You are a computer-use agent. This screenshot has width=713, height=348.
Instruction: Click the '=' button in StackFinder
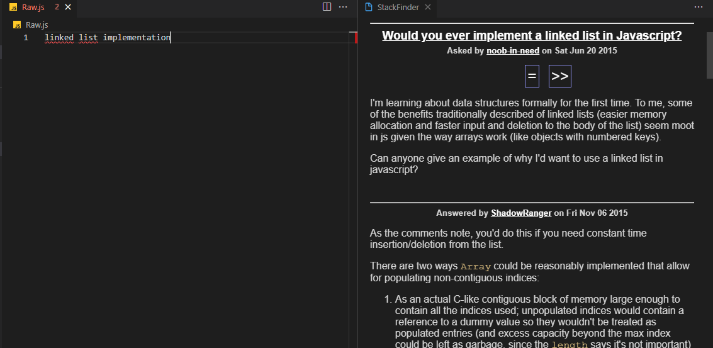coord(532,76)
